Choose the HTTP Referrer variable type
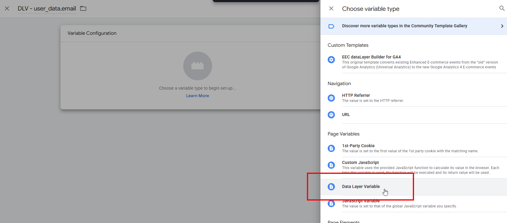Image resolution: width=507 pixels, height=223 pixels. pos(414,98)
